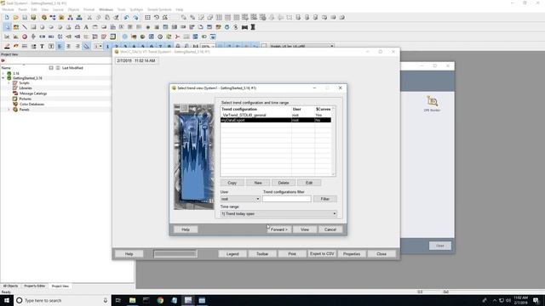Select the primitive Text 'A' tool
Screen dimensions: 545x306
pos(86,27)
